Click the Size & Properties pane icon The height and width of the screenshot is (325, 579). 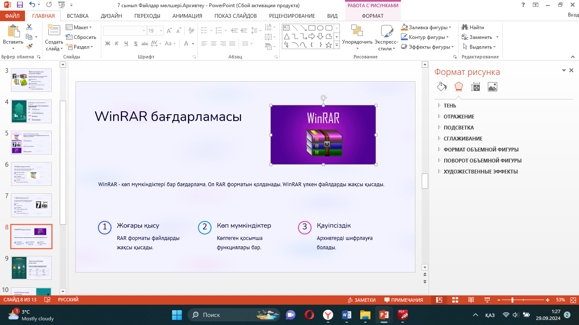coord(476,87)
